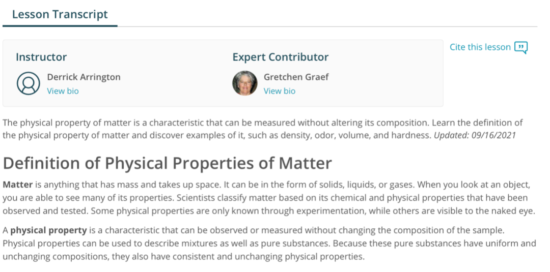
Task: View bio for Derrick Arrington
Action: [63, 91]
